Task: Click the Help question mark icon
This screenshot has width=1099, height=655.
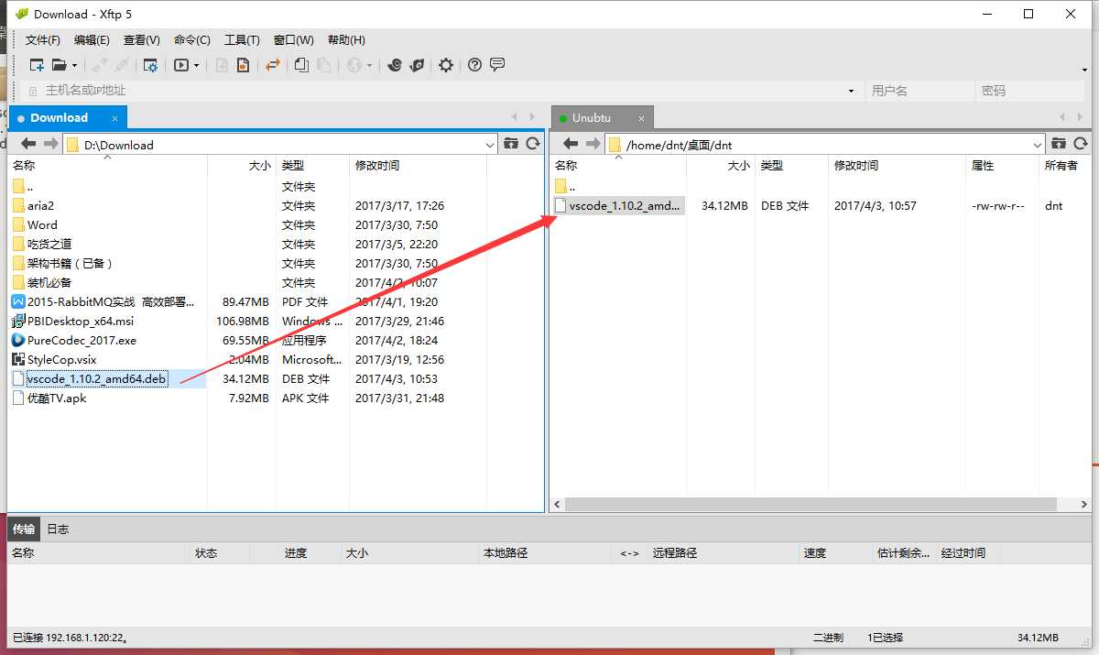Action: (474, 65)
